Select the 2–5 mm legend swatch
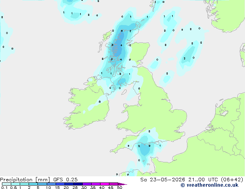Viewport: 245px width, 189px height. (x=33, y=184)
